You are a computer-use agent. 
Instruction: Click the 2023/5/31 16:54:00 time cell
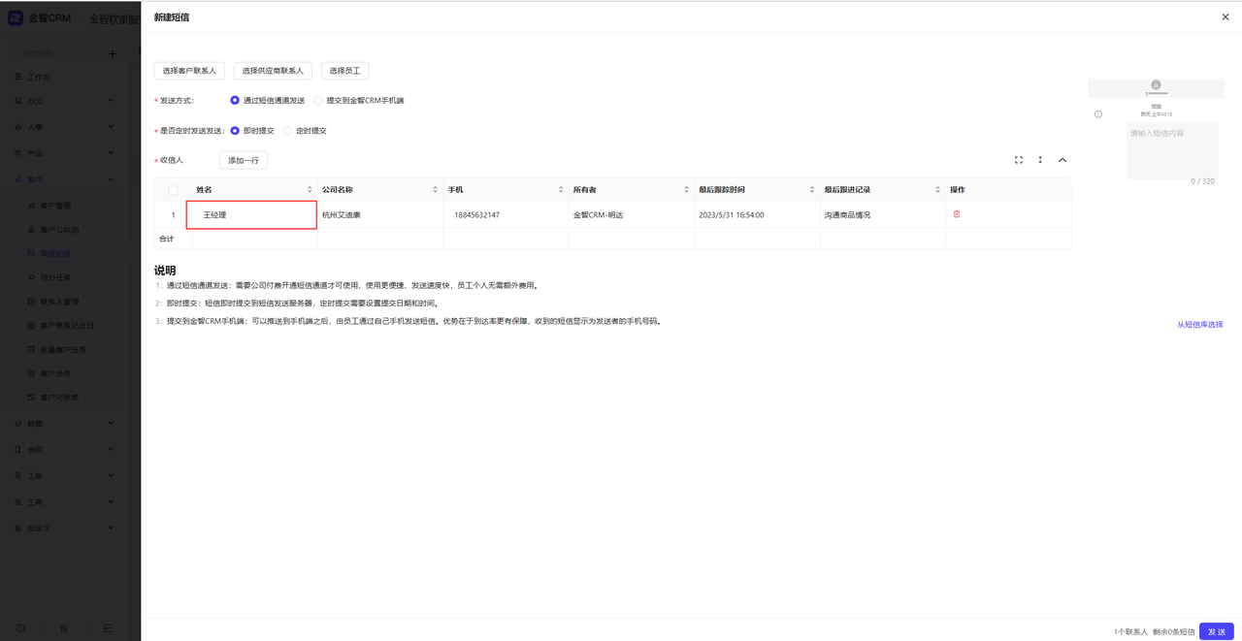757,214
